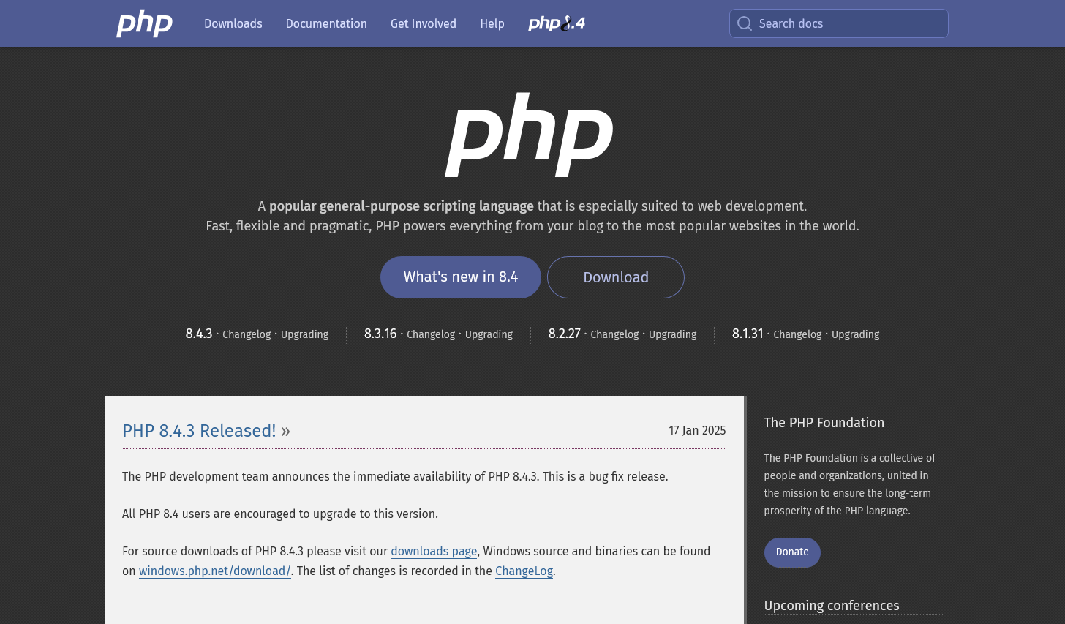The image size is (1065, 624).
Task: View the 8.2.27 Changelog
Action: tap(614, 334)
